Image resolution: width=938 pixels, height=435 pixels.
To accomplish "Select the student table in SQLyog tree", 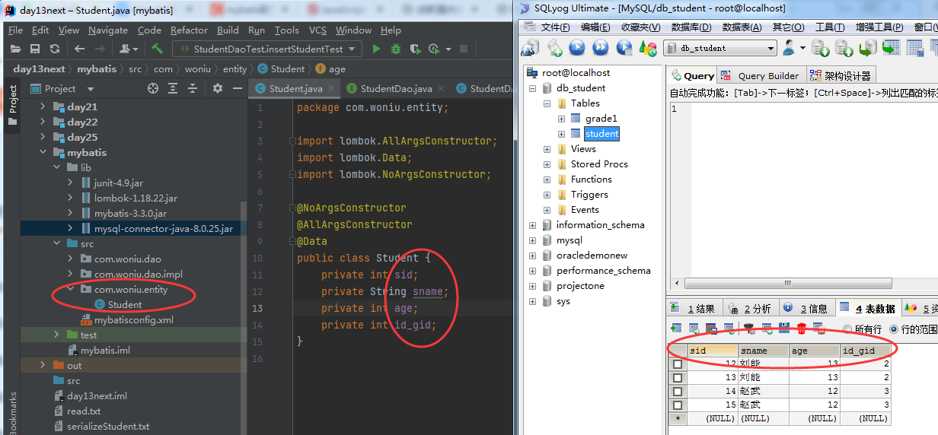I will 601,134.
